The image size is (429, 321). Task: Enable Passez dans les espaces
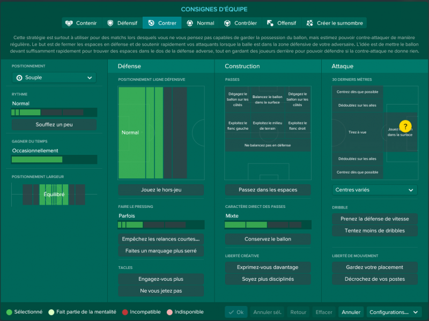(268, 190)
